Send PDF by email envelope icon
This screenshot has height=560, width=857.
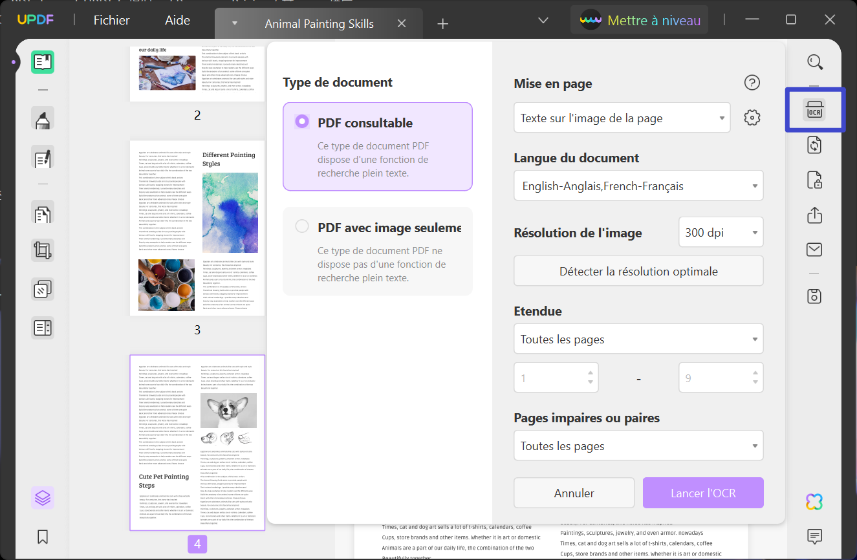(x=814, y=250)
